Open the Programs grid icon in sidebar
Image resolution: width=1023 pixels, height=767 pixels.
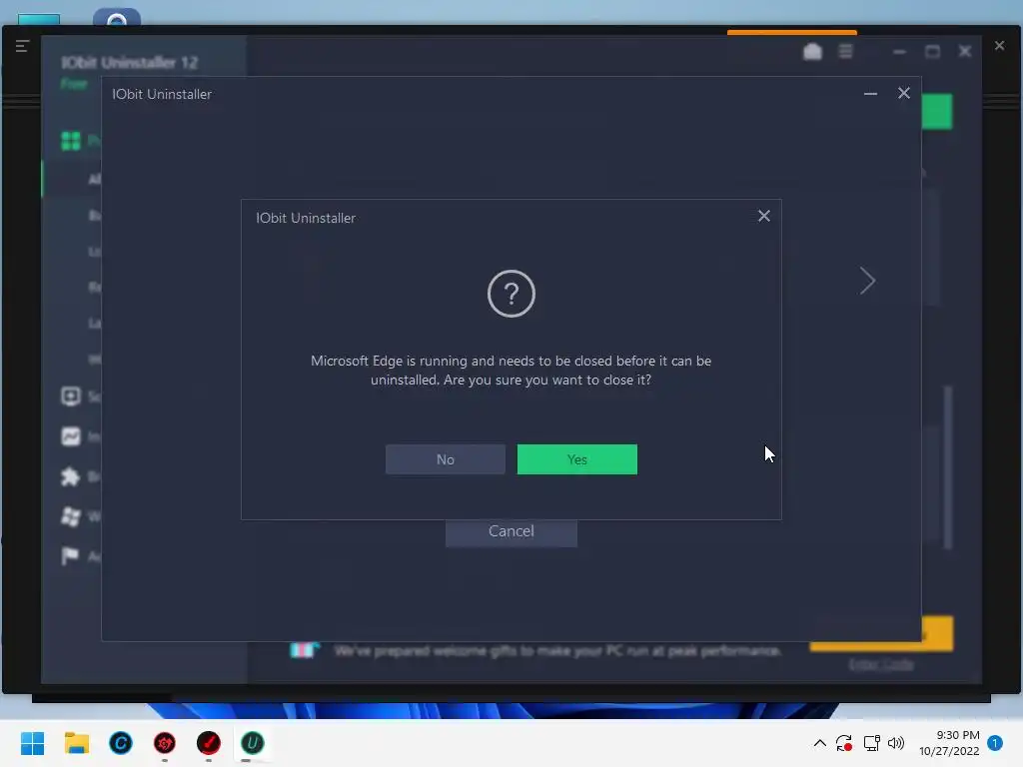(x=71, y=141)
